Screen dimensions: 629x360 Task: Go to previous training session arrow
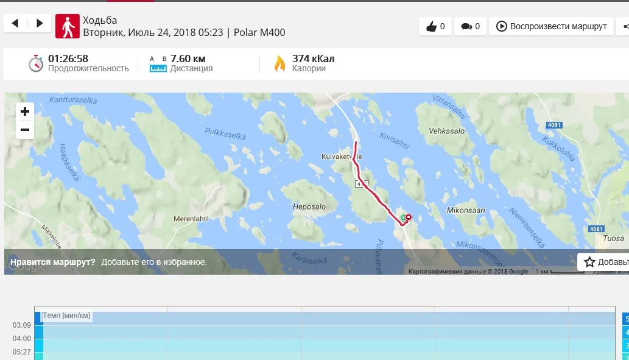(x=15, y=23)
